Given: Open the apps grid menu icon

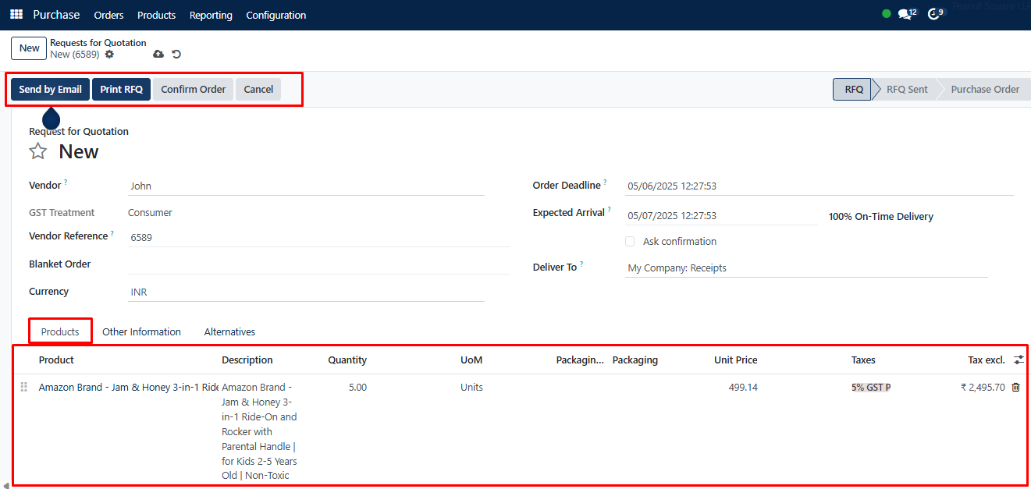Looking at the screenshot, I should (16, 15).
